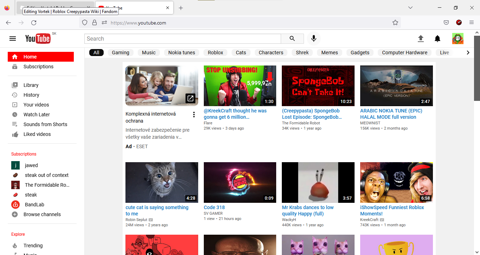The image size is (480, 255).
Task: Select the Memes filter chip
Action: pyautogui.click(x=330, y=53)
